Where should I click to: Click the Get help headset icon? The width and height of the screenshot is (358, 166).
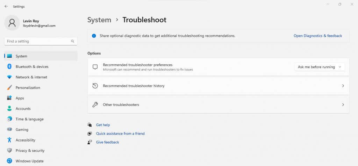(90, 125)
